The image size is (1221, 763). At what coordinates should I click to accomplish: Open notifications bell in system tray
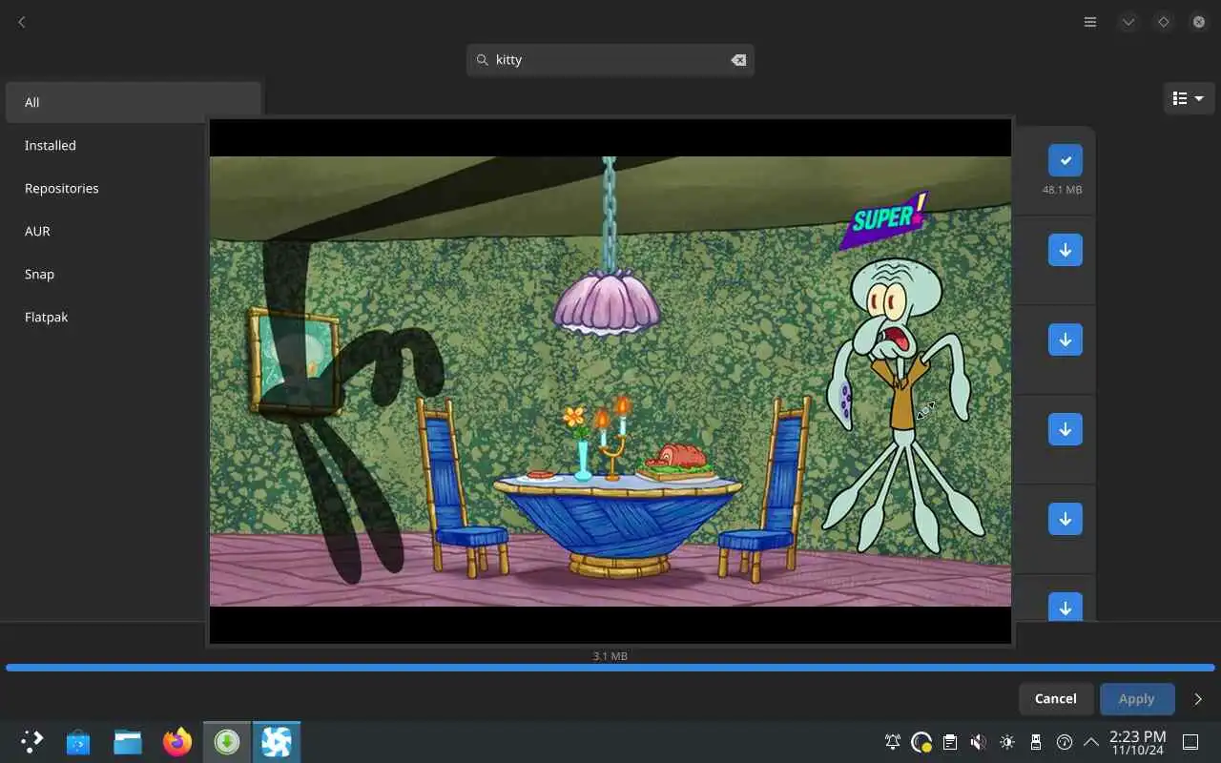[893, 742]
